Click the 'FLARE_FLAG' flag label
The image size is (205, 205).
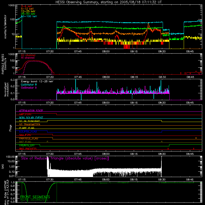point(27,128)
